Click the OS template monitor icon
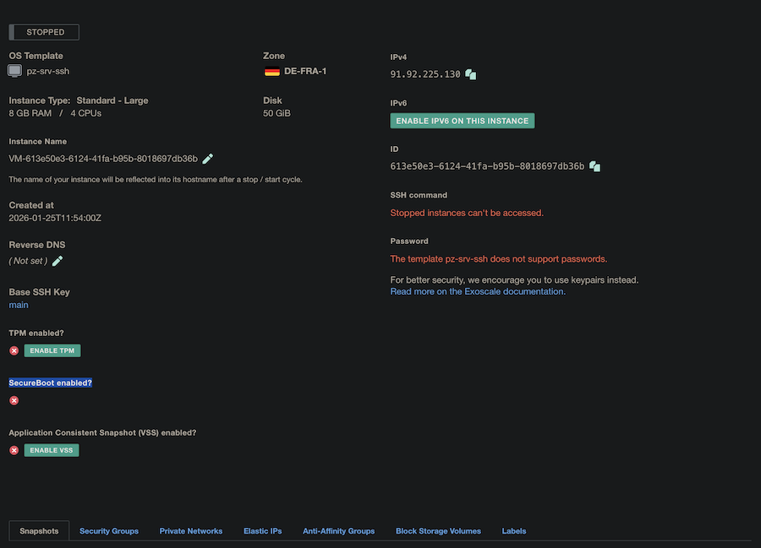 tap(14, 71)
